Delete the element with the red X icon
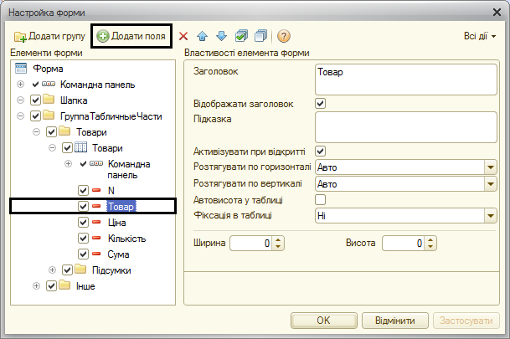The width and height of the screenshot is (510, 339). [x=183, y=36]
